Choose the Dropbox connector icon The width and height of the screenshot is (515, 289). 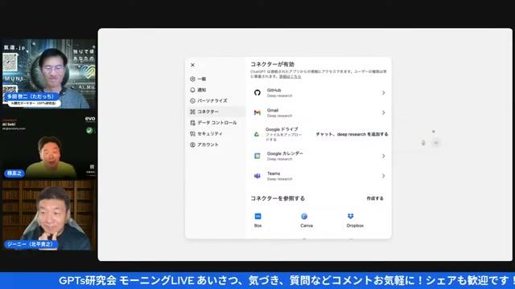coord(351,216)
